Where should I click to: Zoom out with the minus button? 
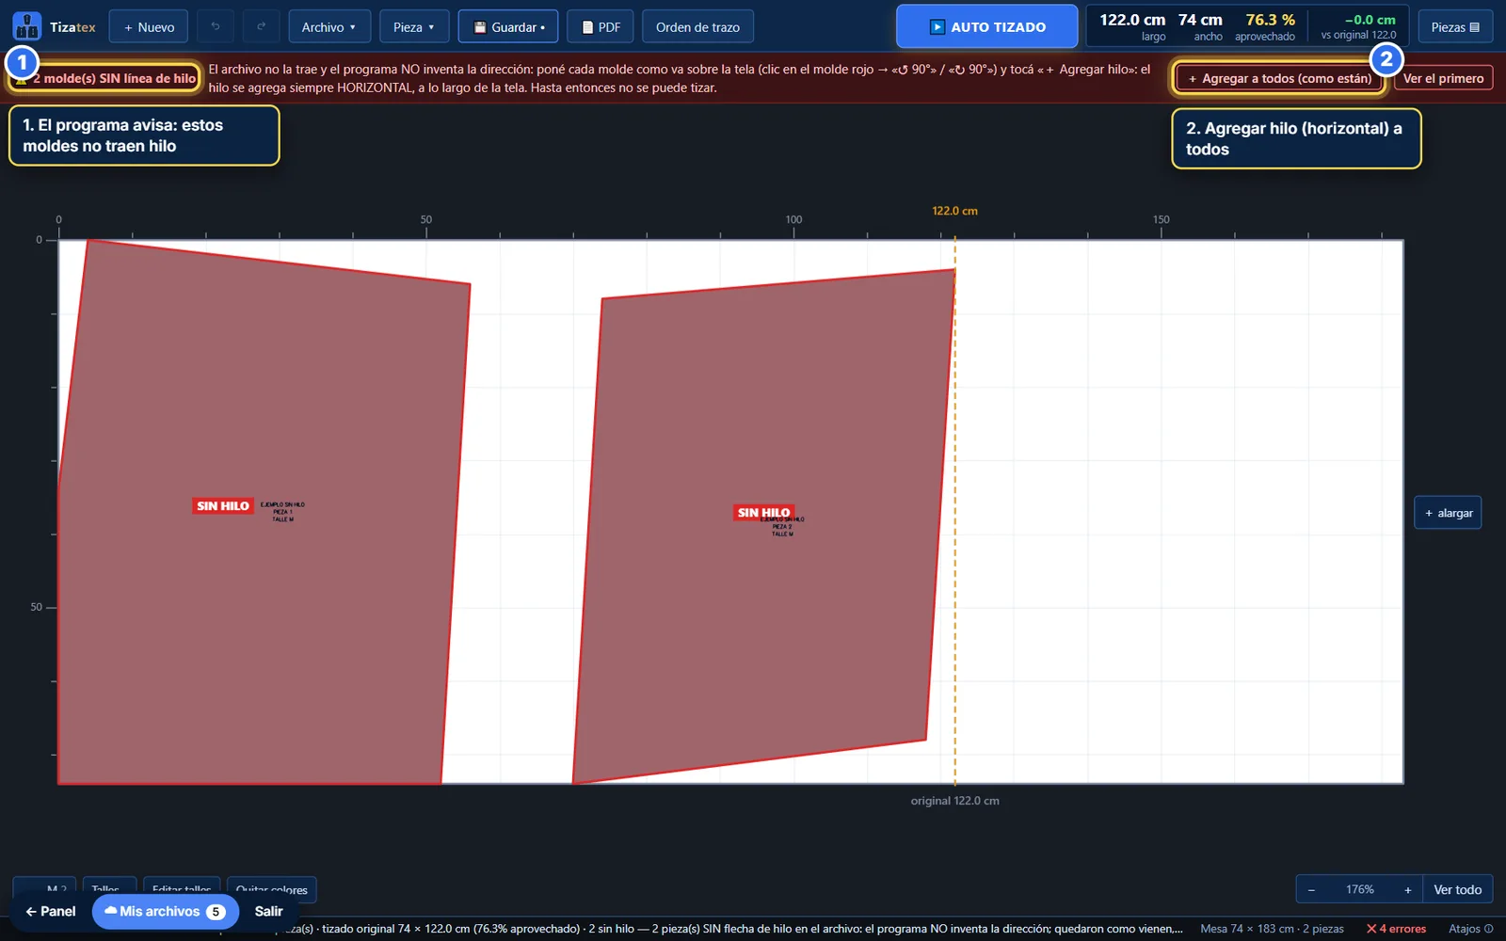(x=1311, y=889)
